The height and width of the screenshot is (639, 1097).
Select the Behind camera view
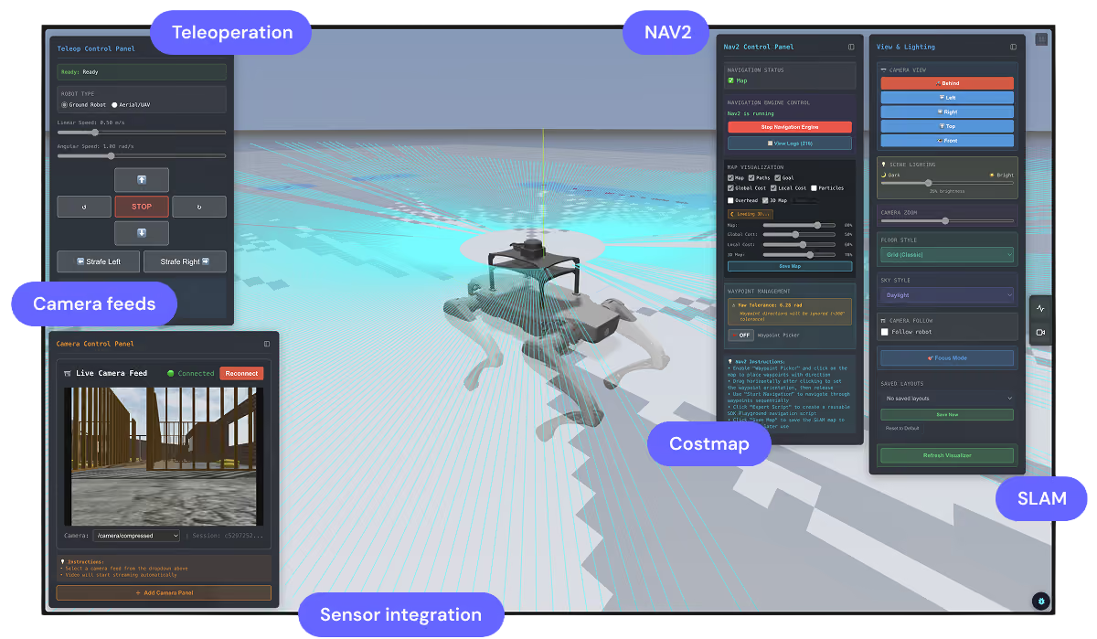coord(947,83)
